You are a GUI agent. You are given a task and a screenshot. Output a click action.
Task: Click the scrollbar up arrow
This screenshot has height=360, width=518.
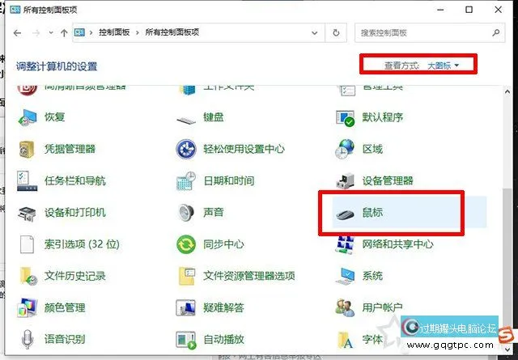pyautogui.click(x=507, y=91)
